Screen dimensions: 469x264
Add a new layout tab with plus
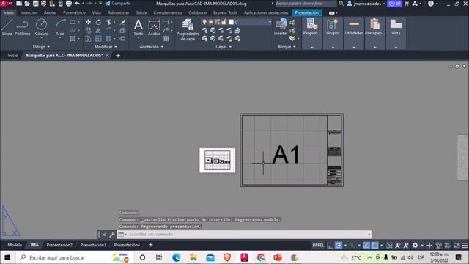click(x=151, y=245)
